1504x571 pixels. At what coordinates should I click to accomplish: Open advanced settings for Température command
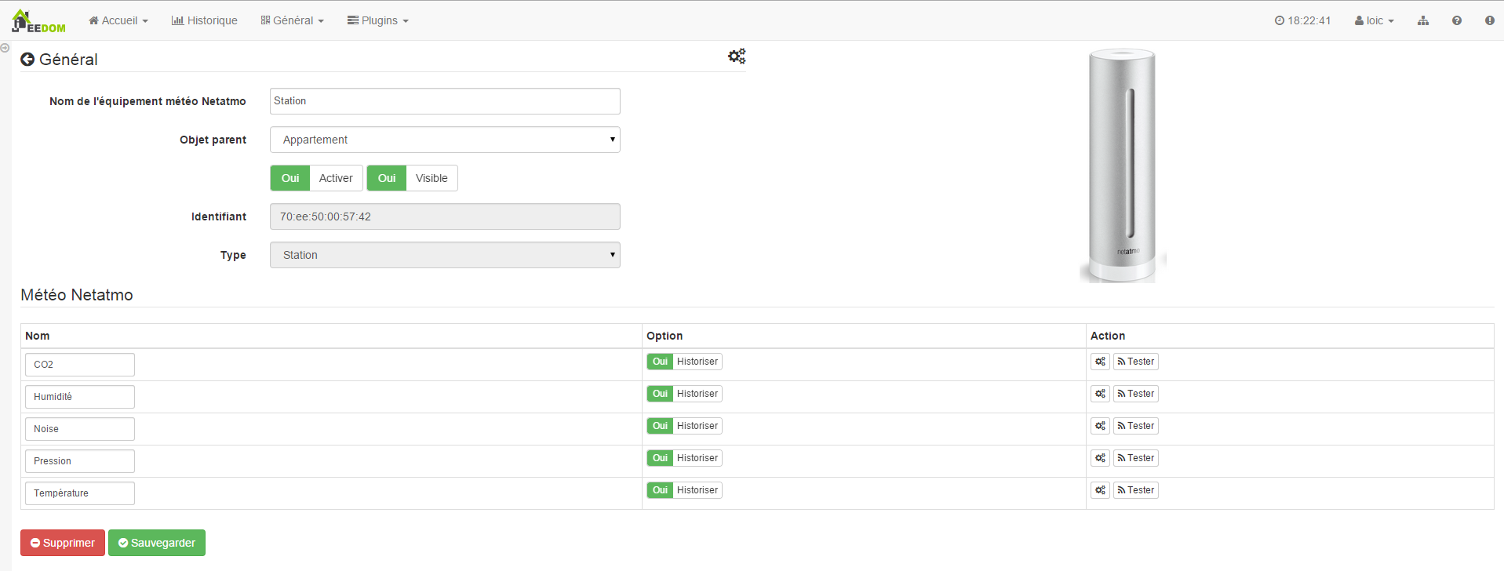[x=1101, y=490]
